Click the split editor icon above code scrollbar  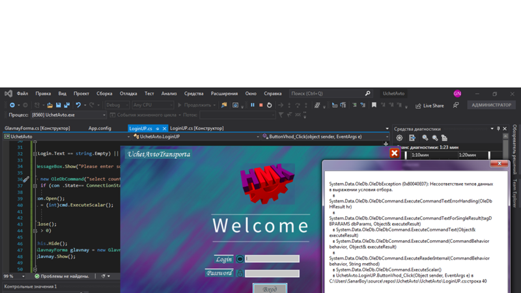pyautogui.click(x=386, y=144)
